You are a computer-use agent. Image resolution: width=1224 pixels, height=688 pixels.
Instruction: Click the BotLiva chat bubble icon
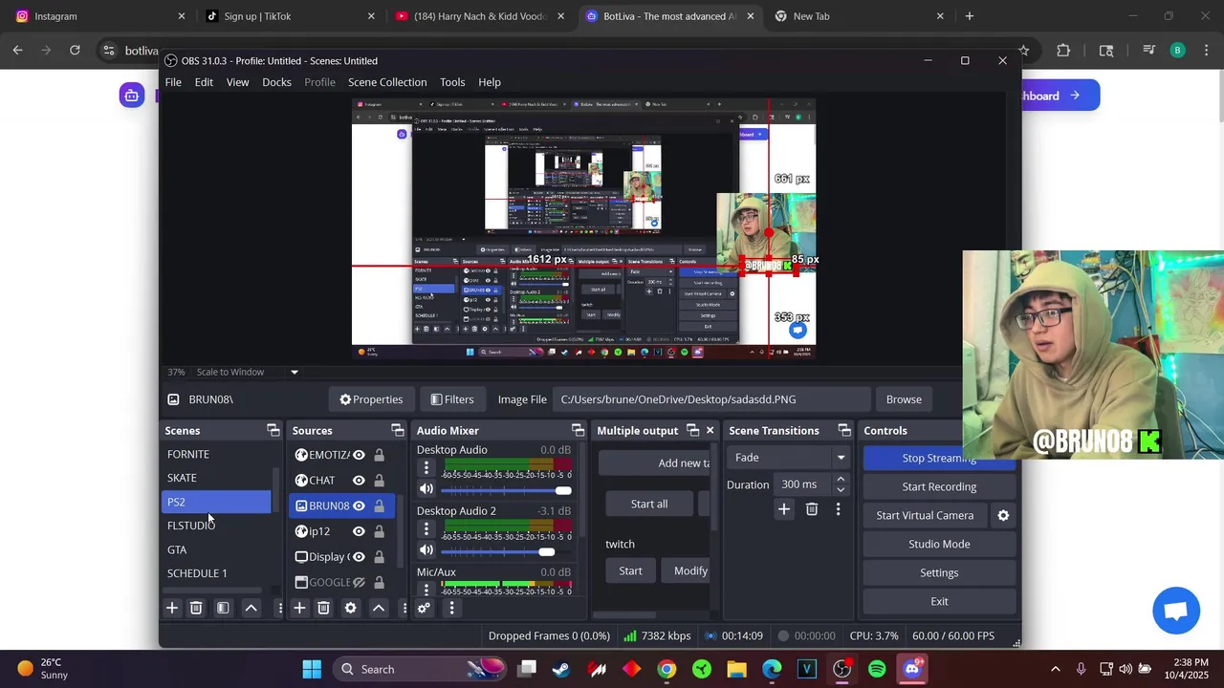coord(1176,611)
